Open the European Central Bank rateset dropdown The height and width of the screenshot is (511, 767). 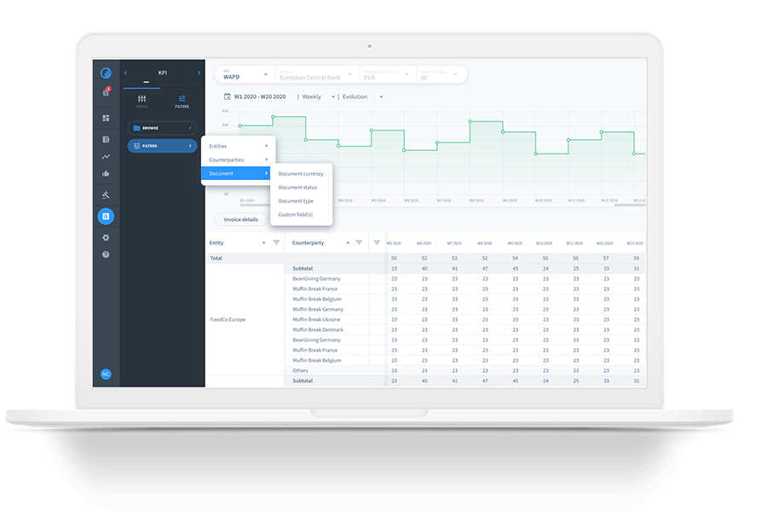[316, 75]
